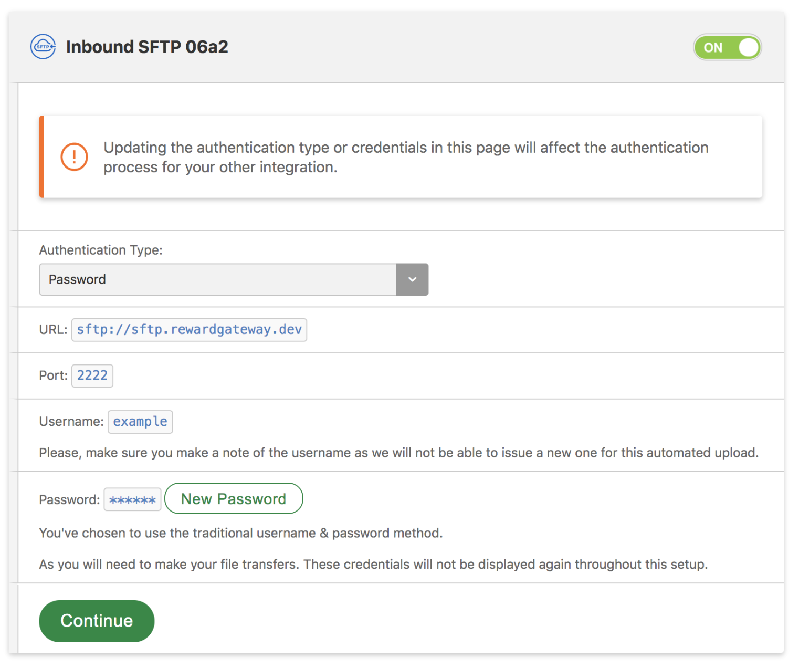Select the username value example
Screen dimensions: 799x668
tap(140, 422)
